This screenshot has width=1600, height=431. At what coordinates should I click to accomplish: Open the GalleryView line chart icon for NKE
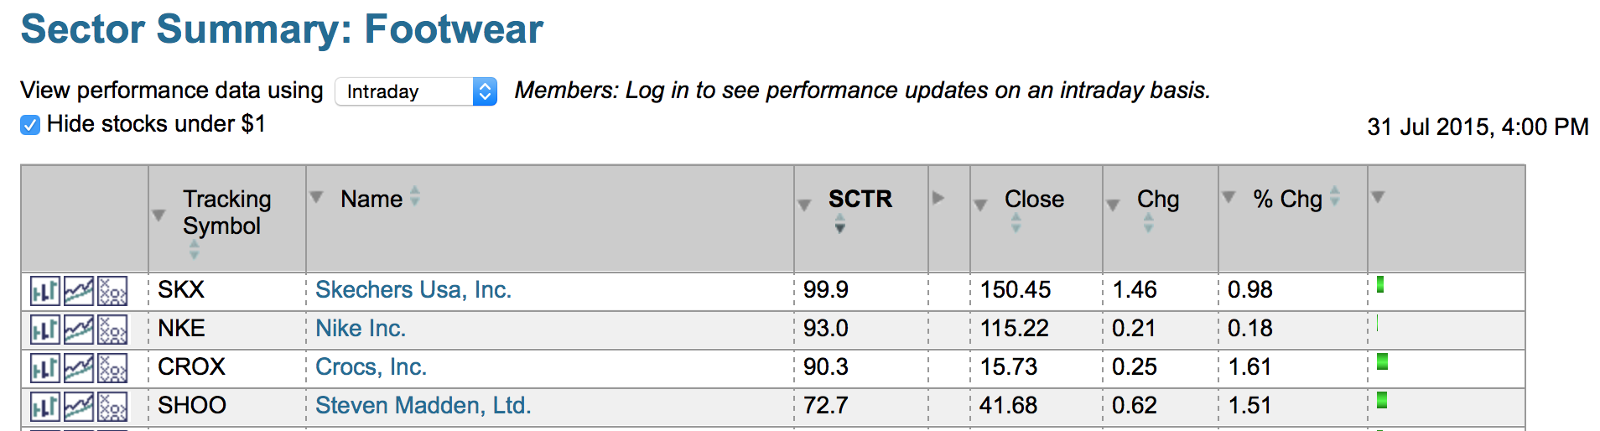79,330
